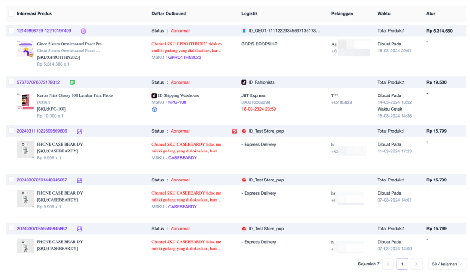Tick the select-all checkbox beside Informasi Produk
Viewport: 470px width, 275px height.
[11, 14]
